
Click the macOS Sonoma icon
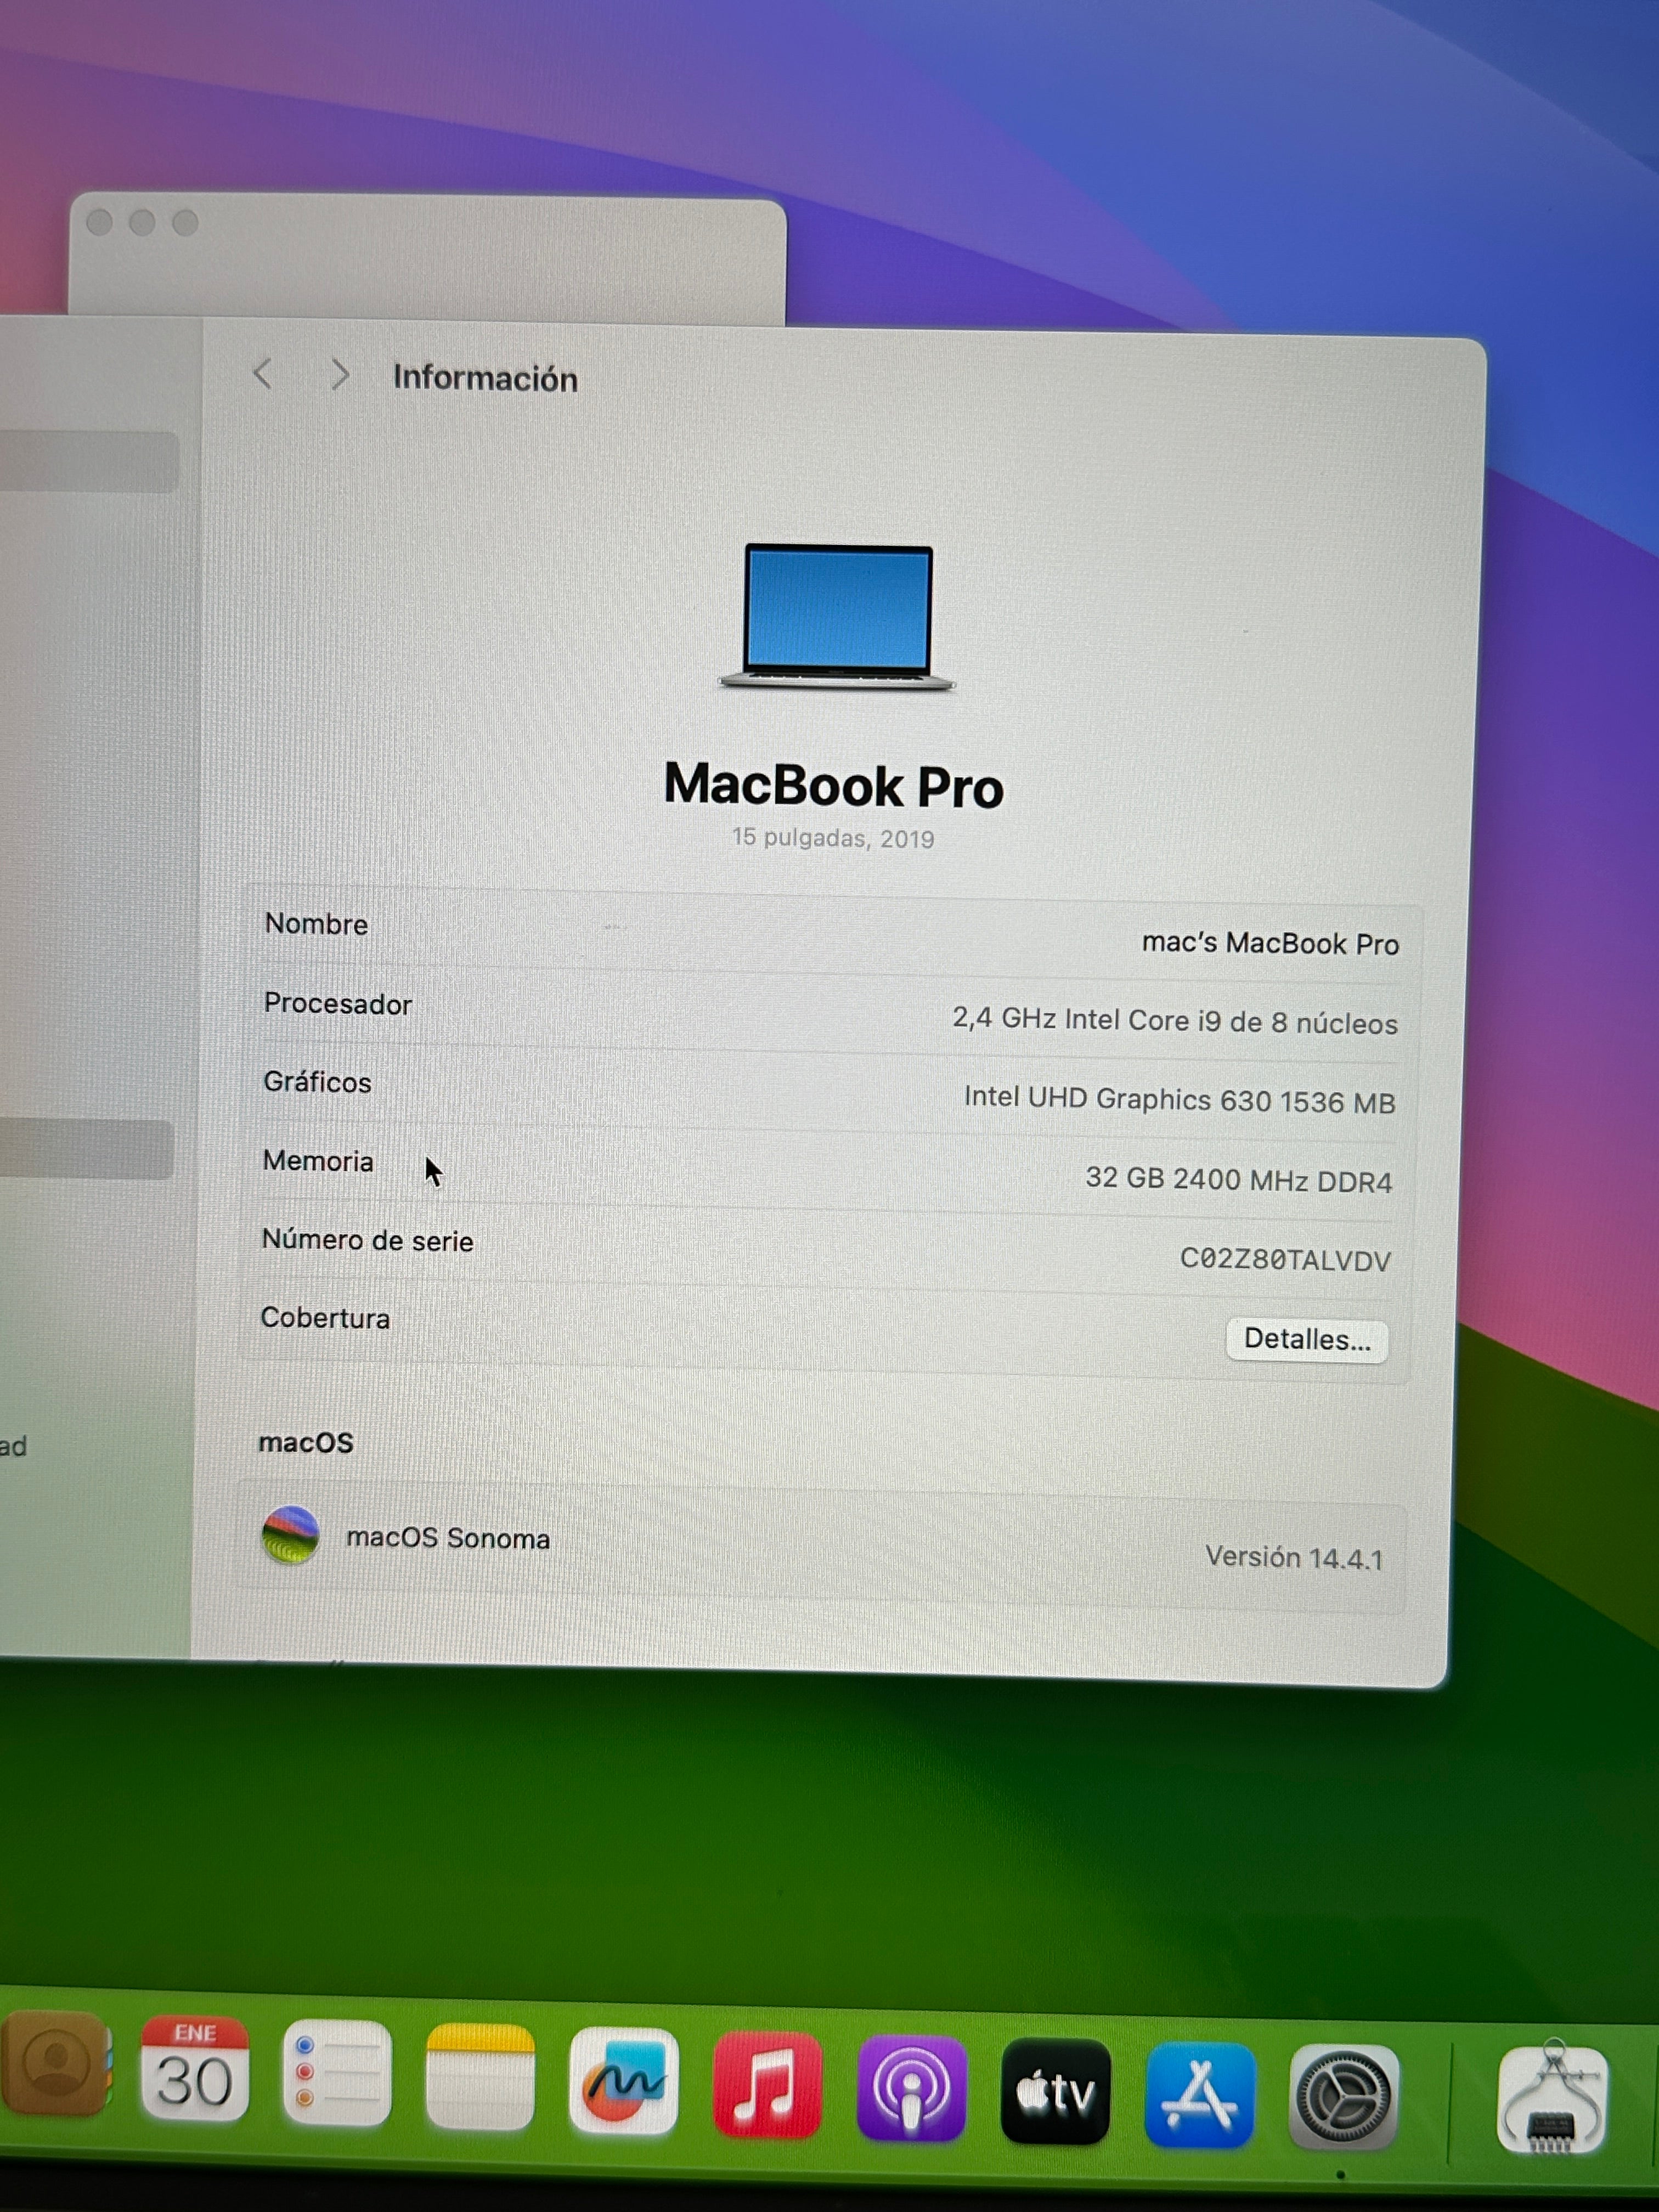[290, 1535]
